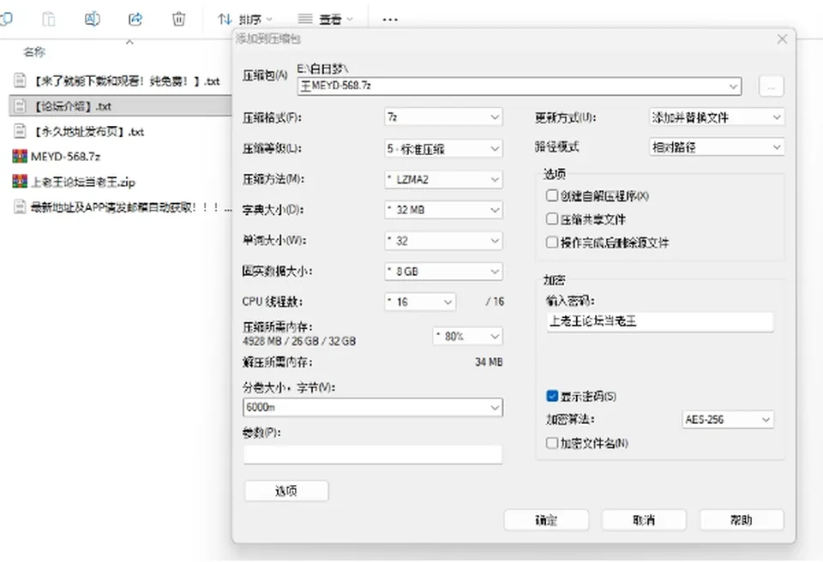Open the 单词大小 dropdown
The width and height of the screenshot is (823, 562).
[x=443, y=241]
